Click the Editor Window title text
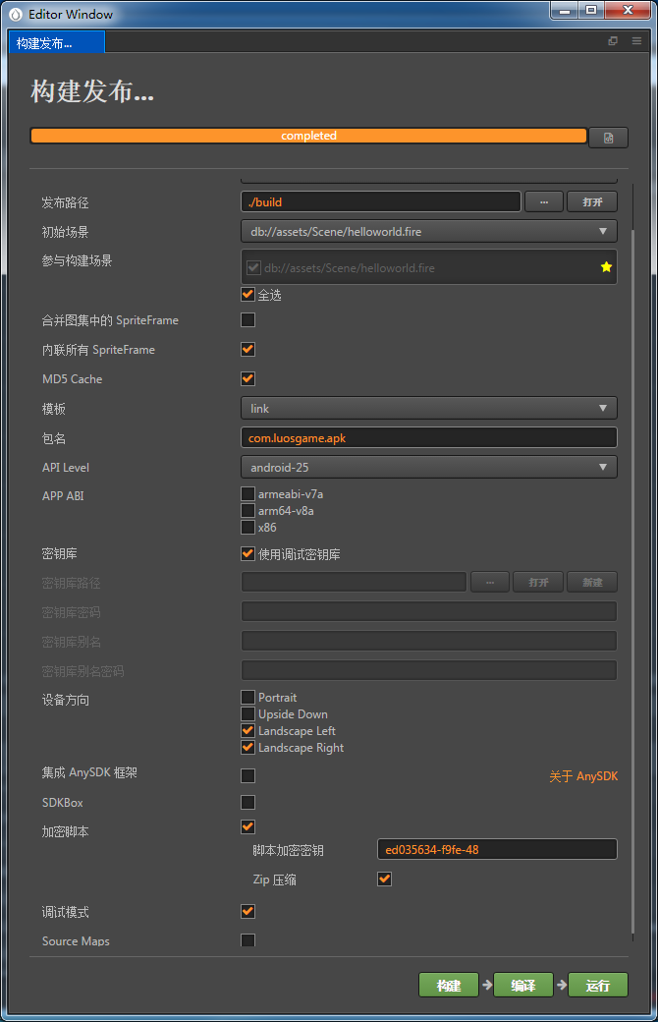 [71, 14]
